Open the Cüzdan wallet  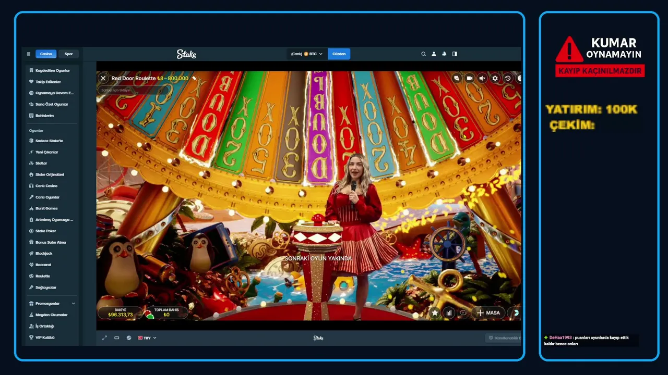[x=339, y=54]
